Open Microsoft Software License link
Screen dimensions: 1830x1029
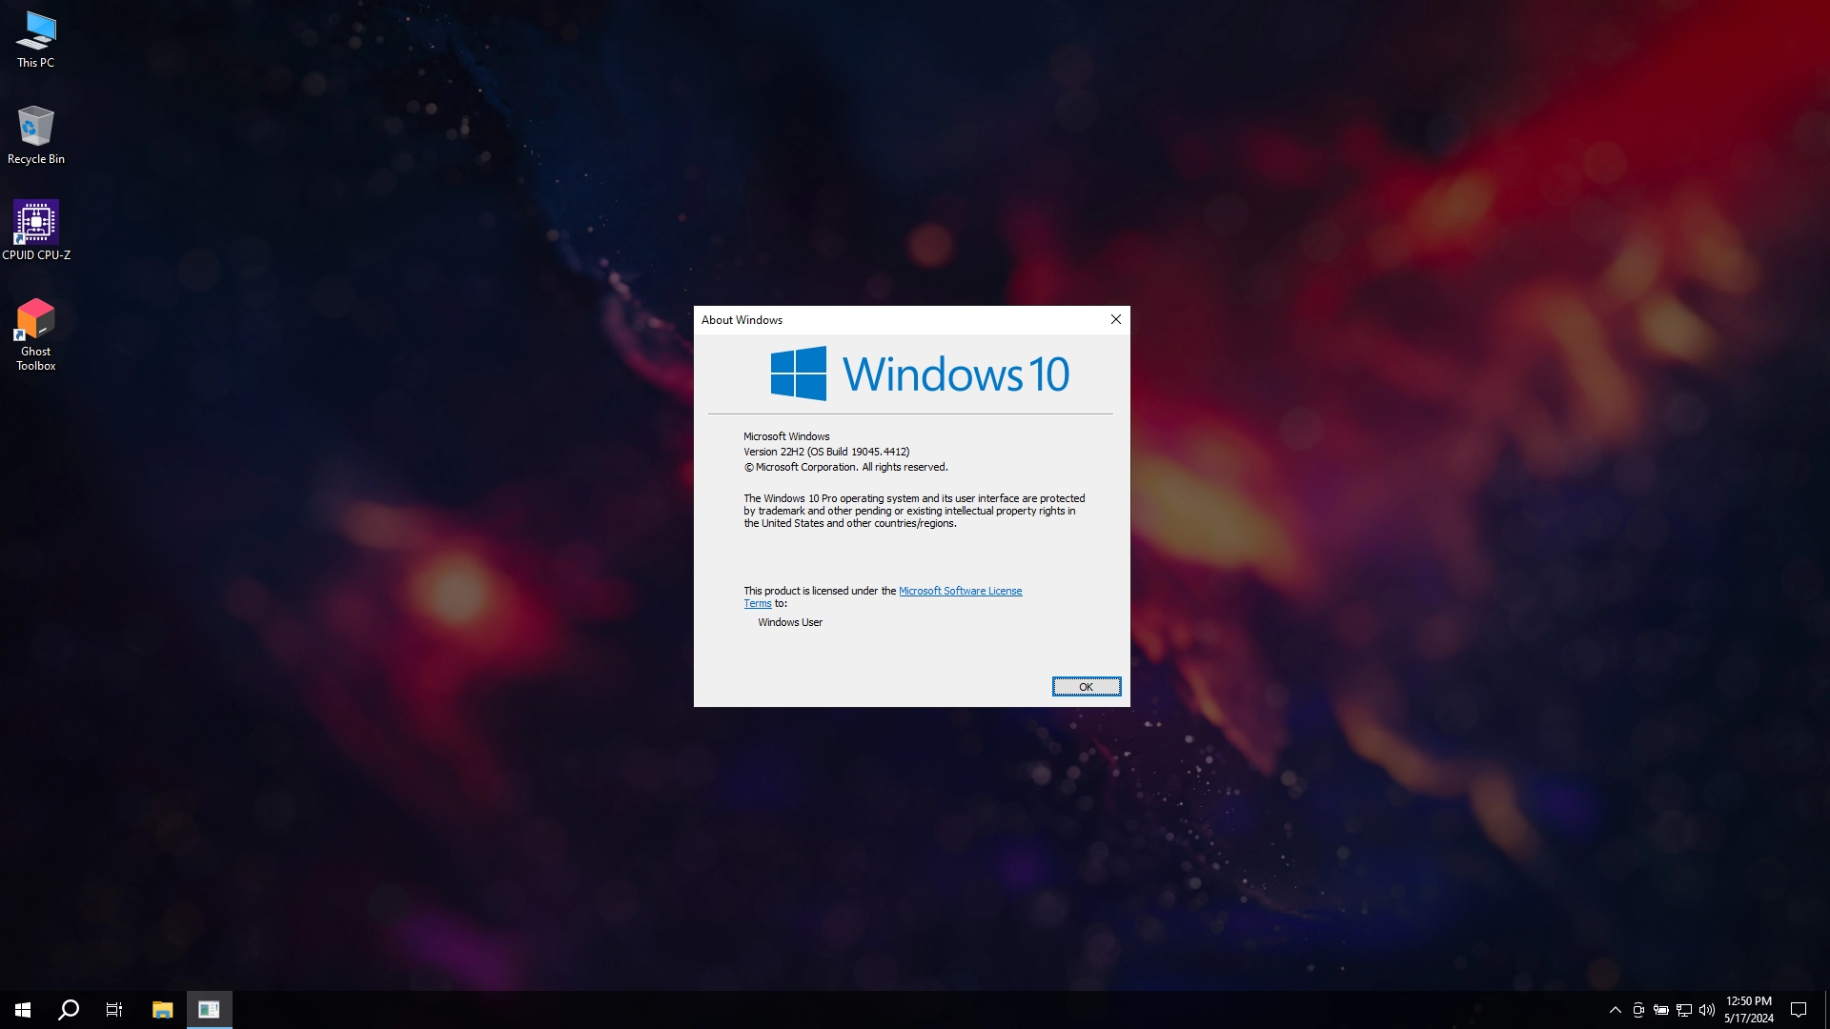click(x=960, y=591)
